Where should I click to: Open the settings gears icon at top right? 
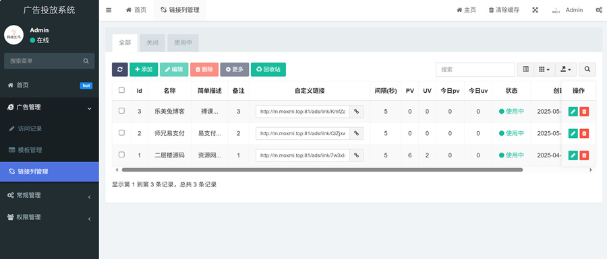point(598,10)
